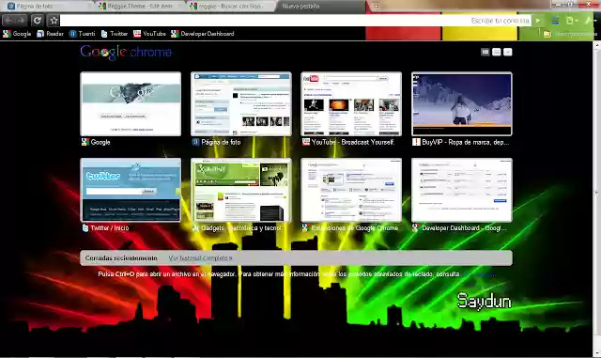
Task: Open the Google page thumbnail
Action: (x=131, y=104)
